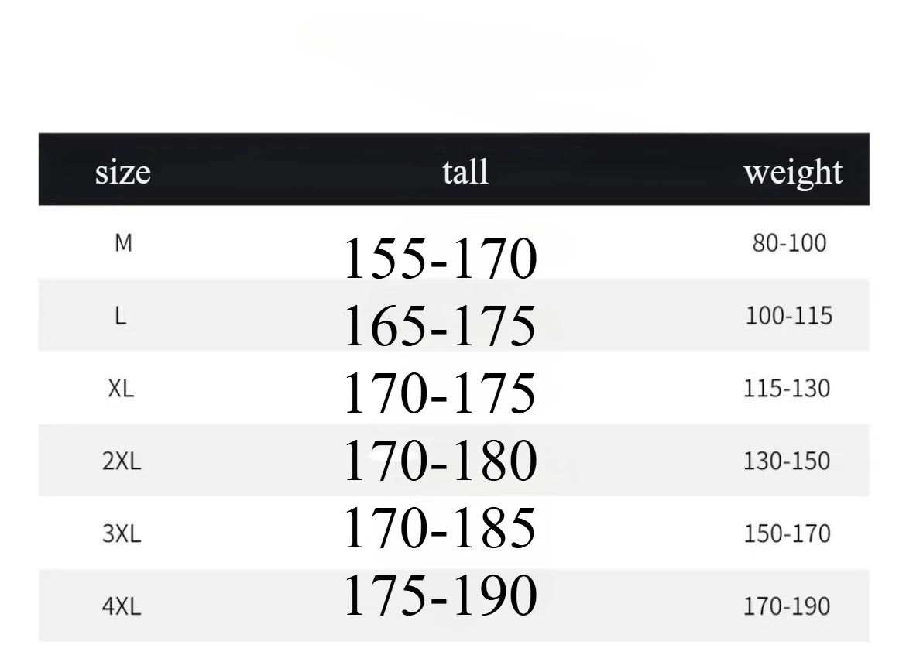906x669 pixels.
Task: Select the XL size row label
Action: coord(122,389)
